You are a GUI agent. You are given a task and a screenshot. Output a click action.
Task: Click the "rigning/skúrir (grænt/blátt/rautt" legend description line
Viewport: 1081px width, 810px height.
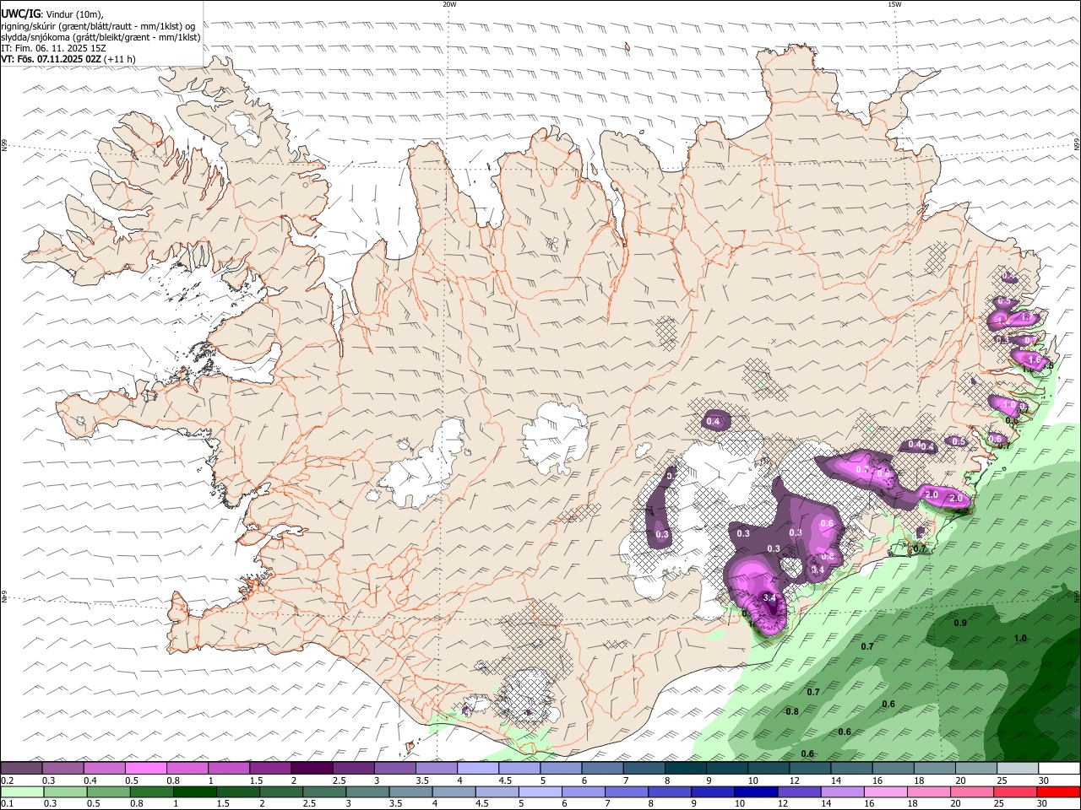click(x=98, y=25)
